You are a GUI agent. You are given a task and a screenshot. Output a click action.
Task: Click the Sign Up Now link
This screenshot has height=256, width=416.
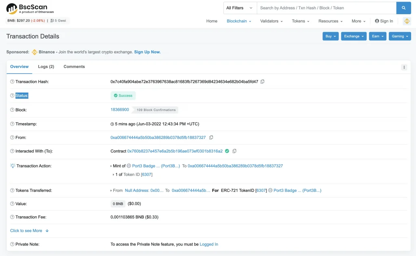click(x=147, y=52)
